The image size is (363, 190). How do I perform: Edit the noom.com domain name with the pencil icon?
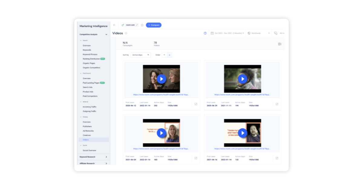pyautogui.click(x=137, y=25)
